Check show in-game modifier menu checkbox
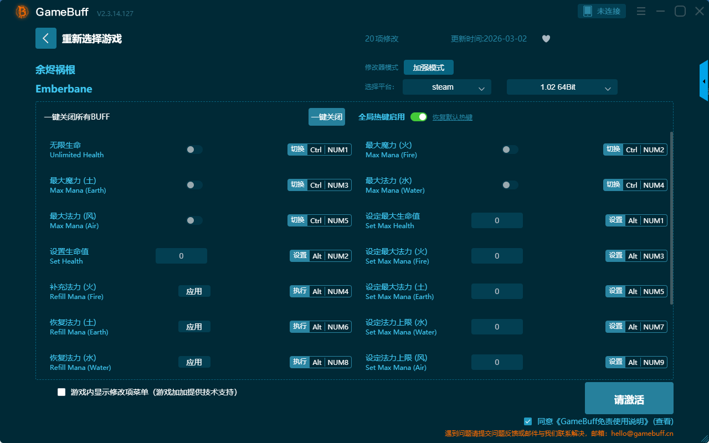Viewport: 709px width, 443px height. (x=61, y=392)
